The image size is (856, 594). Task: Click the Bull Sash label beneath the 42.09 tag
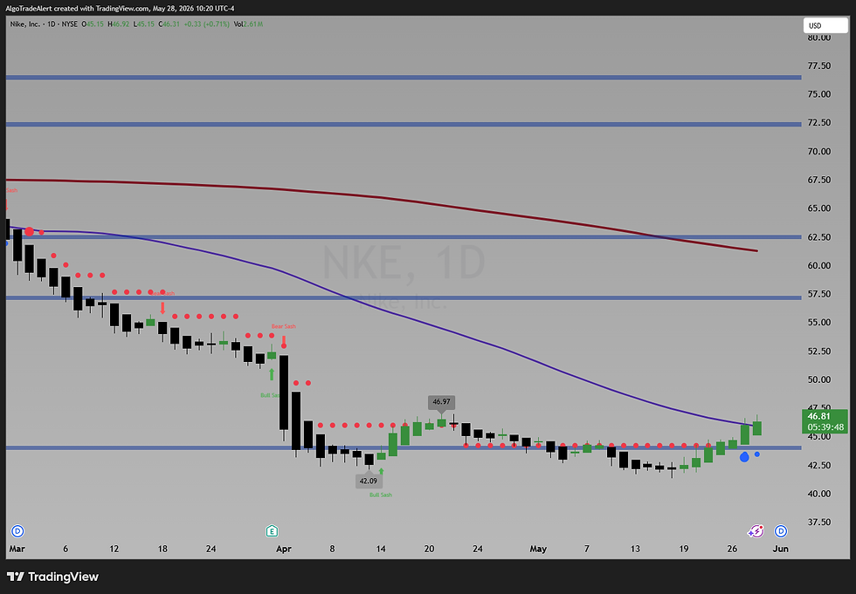pos(381,495)
